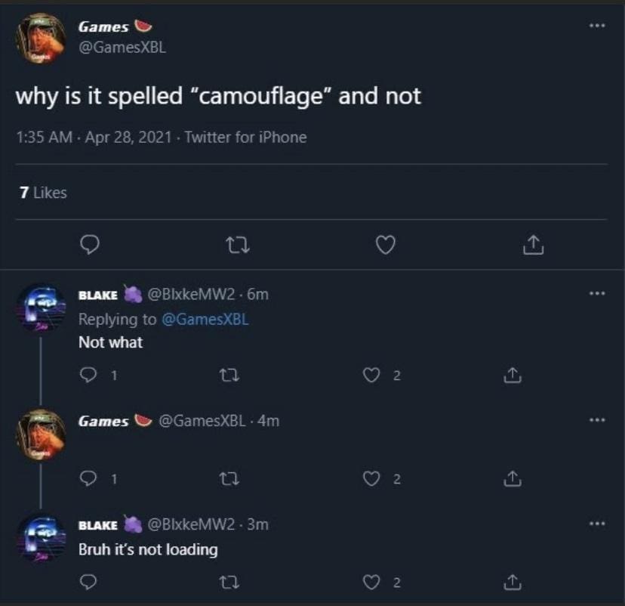
Task: Open the @GamesXBL "Replying to" link
Action: pyautogui.click(x=205, y=319)
